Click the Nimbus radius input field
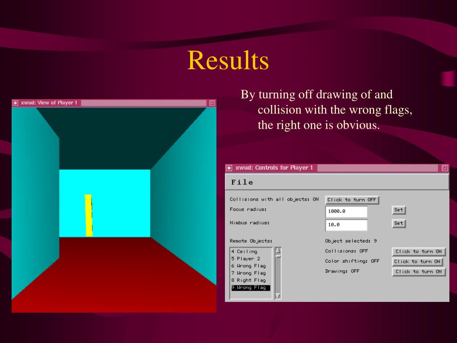The width and height of the screenshot is (457, 343). tap(346, 225)
